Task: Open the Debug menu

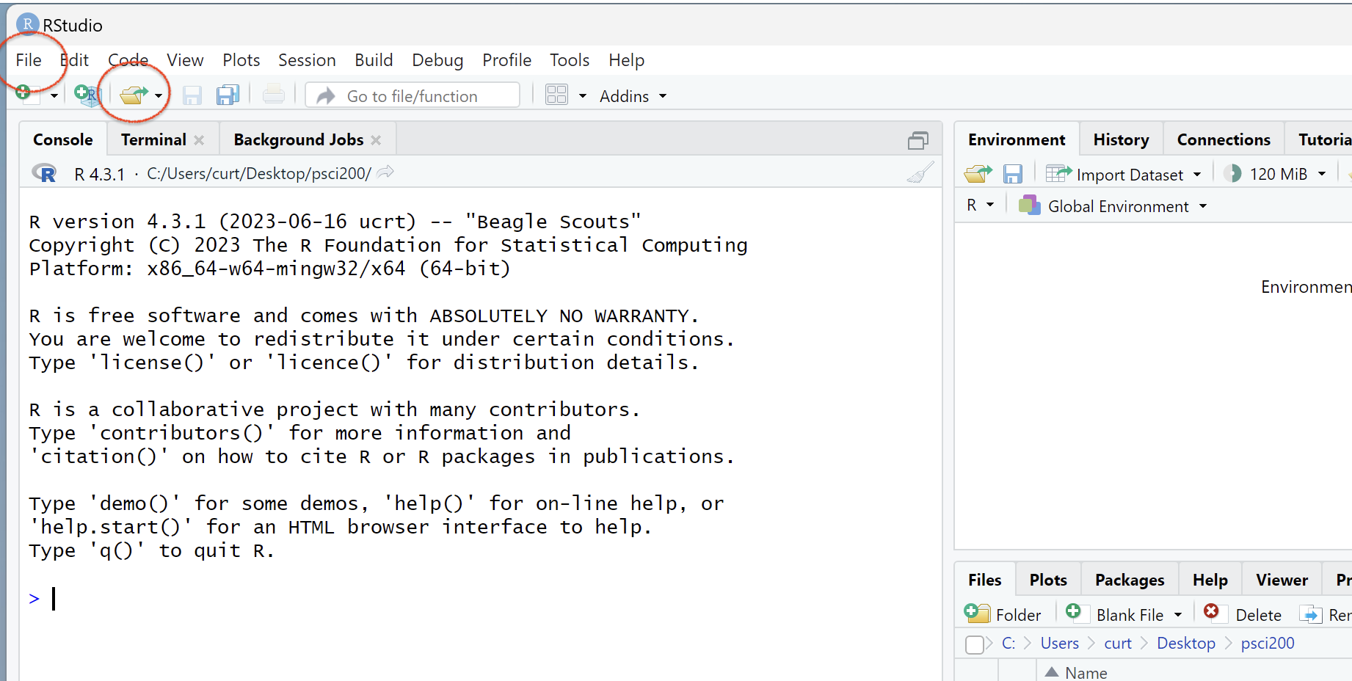Action: [437, 60]
